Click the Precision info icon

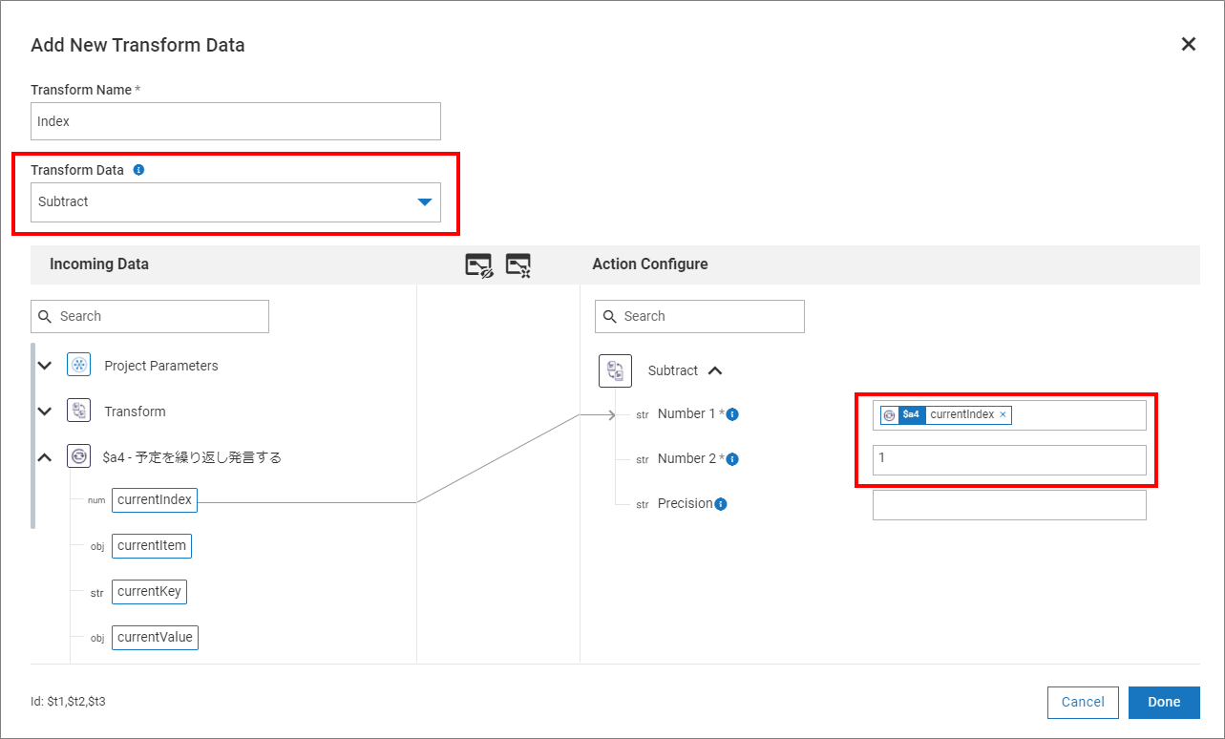click(721, 504)
